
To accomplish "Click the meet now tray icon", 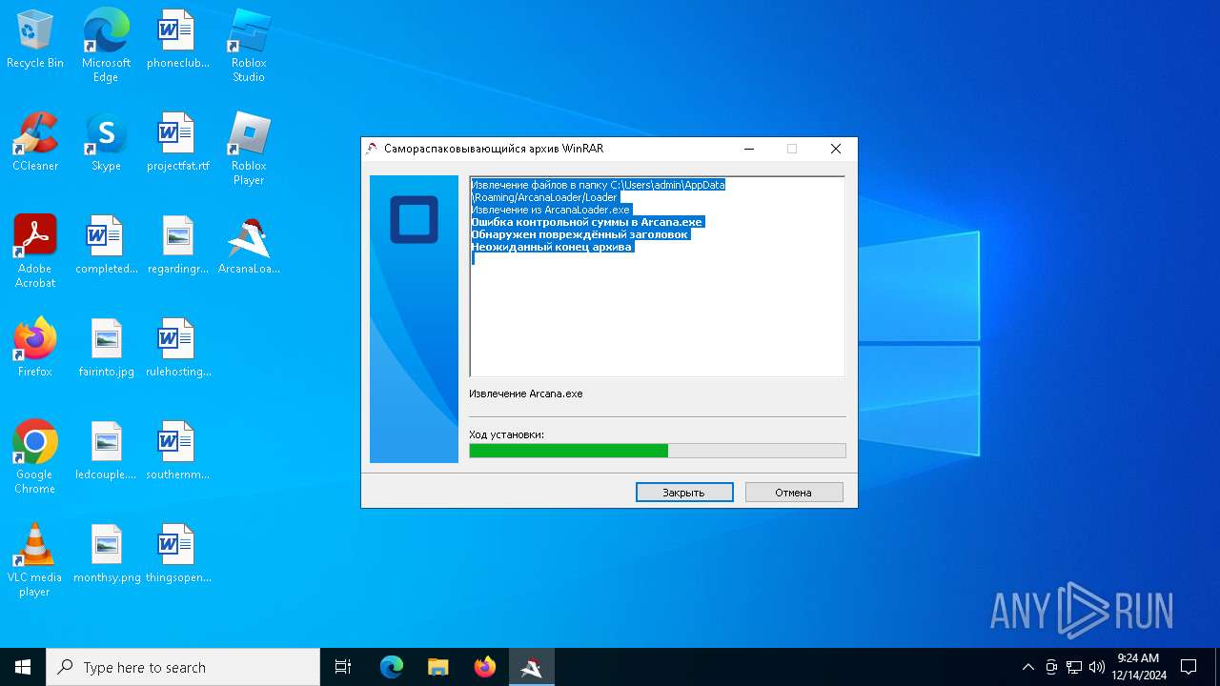I will 1051,667.
